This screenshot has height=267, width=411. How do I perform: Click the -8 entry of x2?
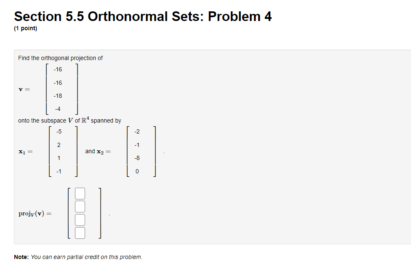(137, 157)
